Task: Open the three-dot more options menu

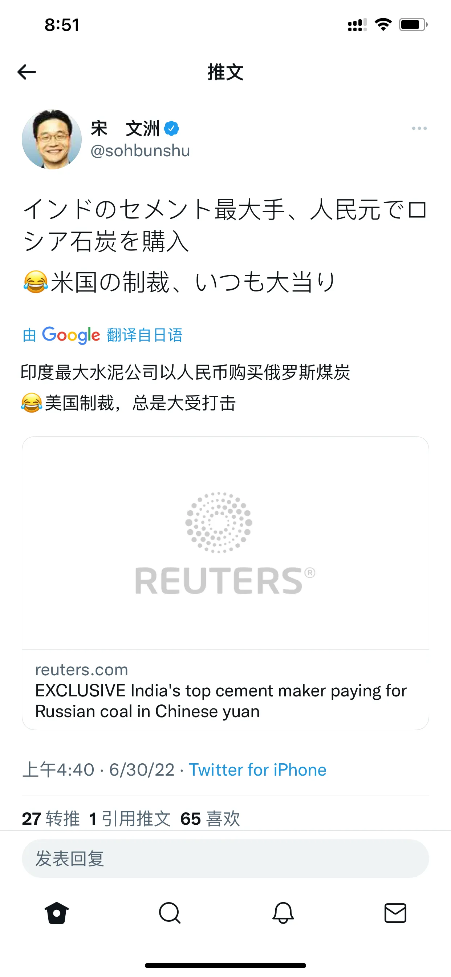Action: click(x=419, y=129)
